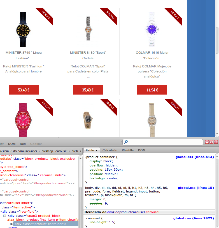Screen dimensions: 219x228
Task: Follow inherited div#leoproductcarousel.carousel link
Action: pyautogui.click(x=133, y=212)
